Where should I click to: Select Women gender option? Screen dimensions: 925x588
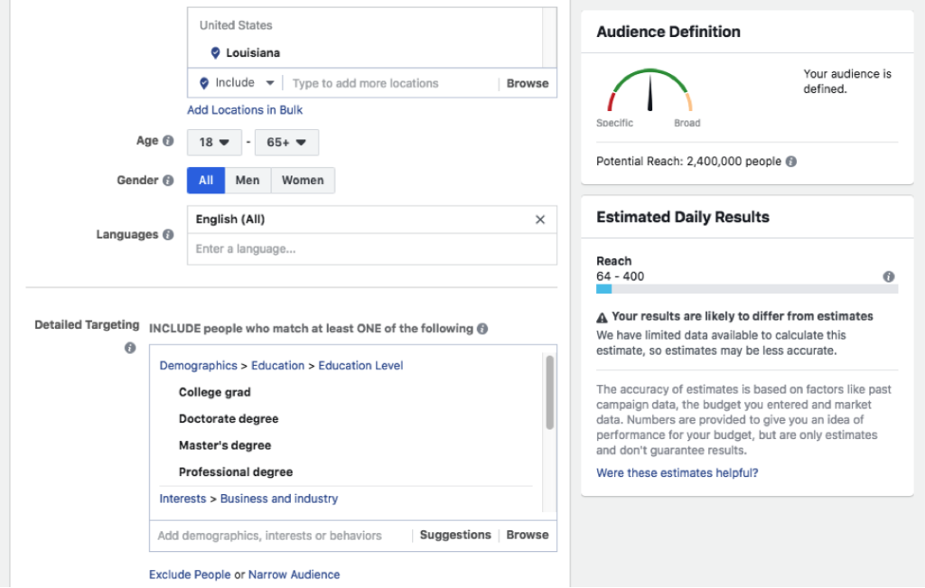pyautogui.click(x=303, y=181)
